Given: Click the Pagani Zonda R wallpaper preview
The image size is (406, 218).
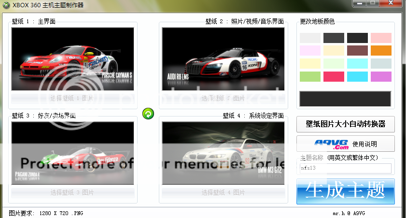Looking at the screenshot, I should (72, 153).
